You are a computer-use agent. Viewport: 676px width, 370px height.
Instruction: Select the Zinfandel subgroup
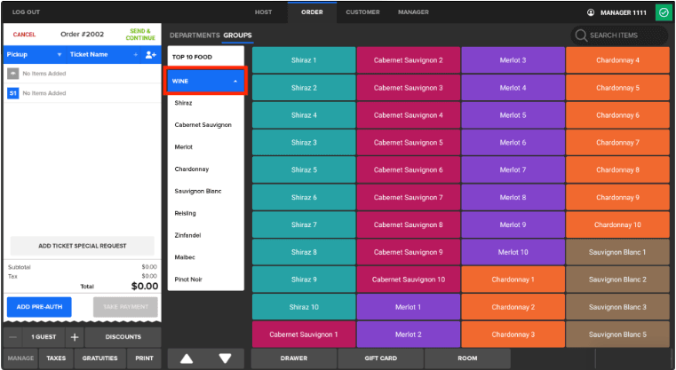(x=187, y=235)
